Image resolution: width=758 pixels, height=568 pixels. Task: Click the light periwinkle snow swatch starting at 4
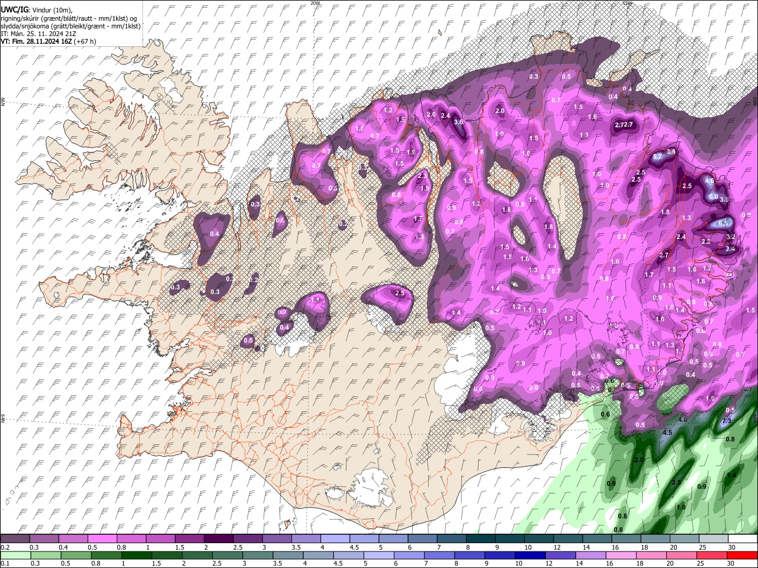[x=335, y=539]
